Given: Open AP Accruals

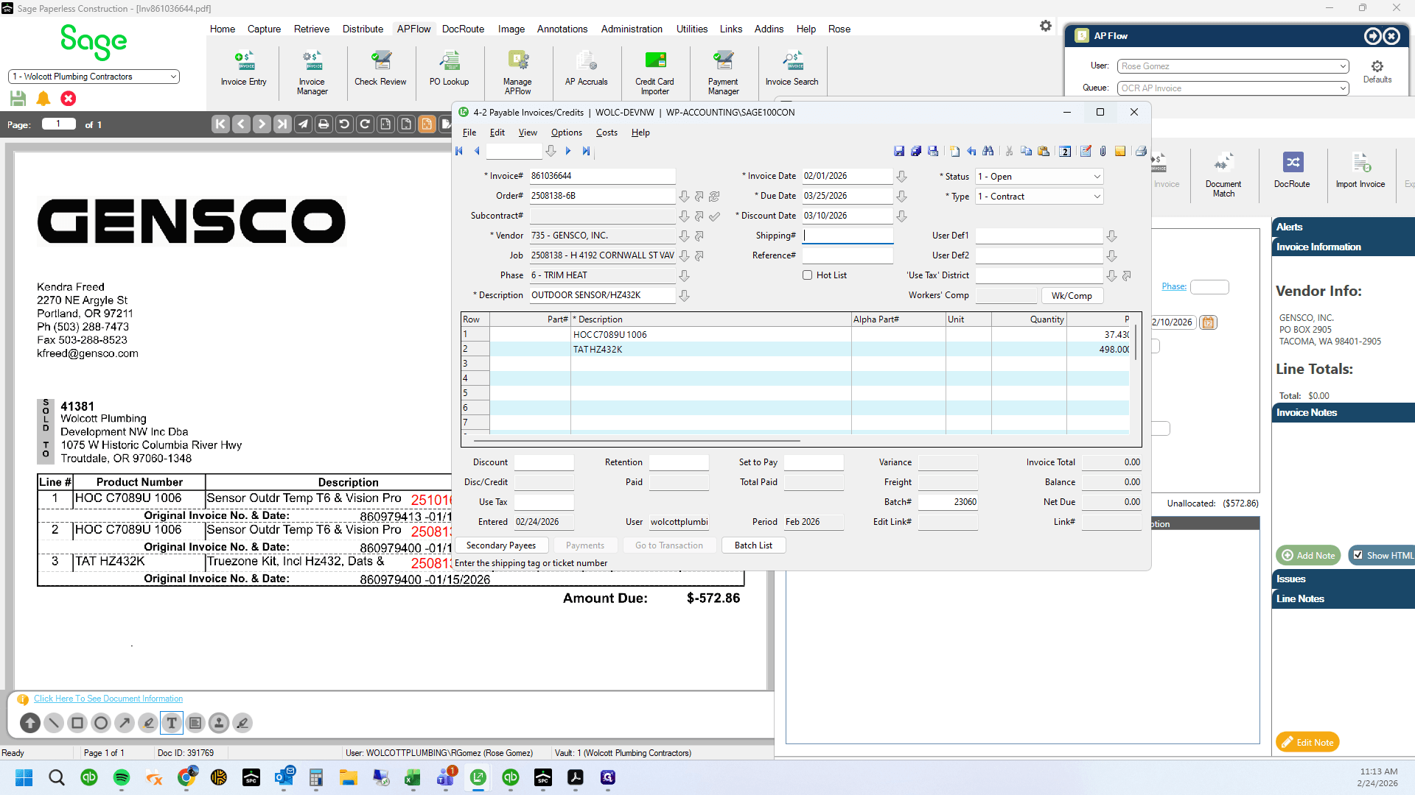Looking at the screenshot, I should (x=586, y=69).
